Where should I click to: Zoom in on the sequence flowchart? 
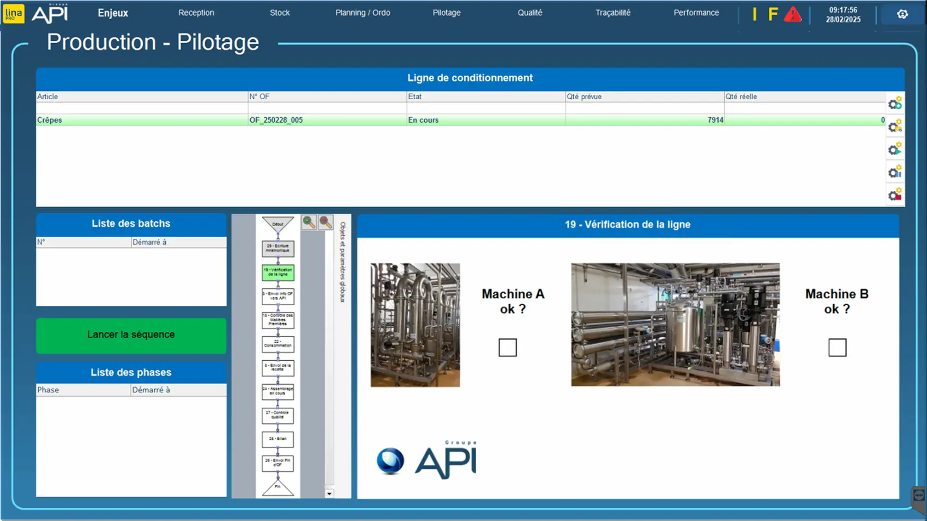(309, 222)
